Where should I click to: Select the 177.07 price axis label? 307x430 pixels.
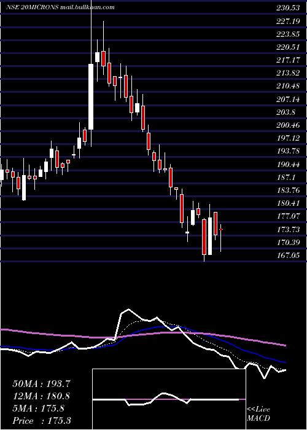tap(288, 216)
